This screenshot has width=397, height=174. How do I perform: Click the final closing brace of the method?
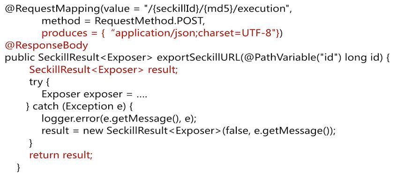18,167
